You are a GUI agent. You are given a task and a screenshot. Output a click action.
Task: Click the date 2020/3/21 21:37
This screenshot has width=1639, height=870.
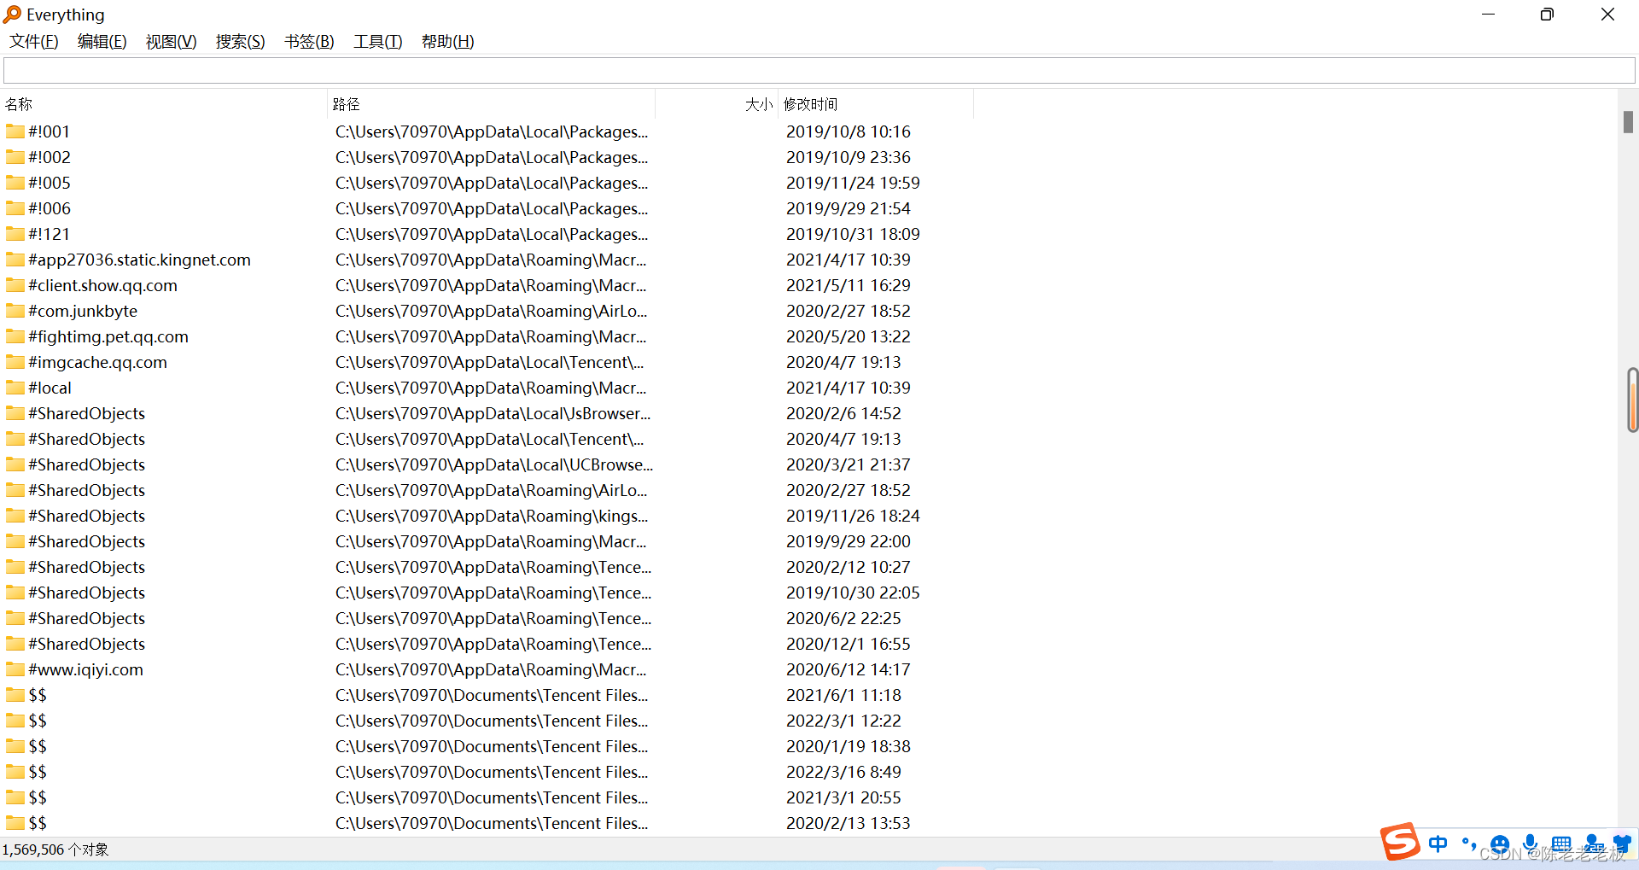849,464
